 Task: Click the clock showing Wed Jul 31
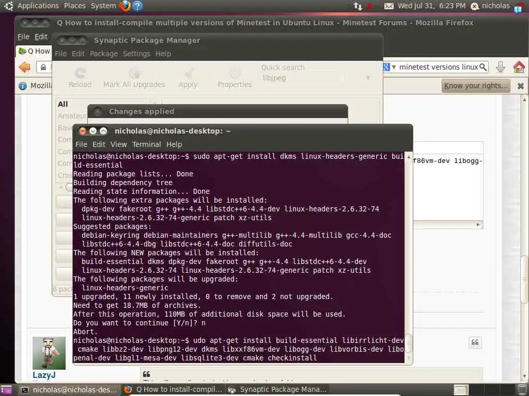431,6
